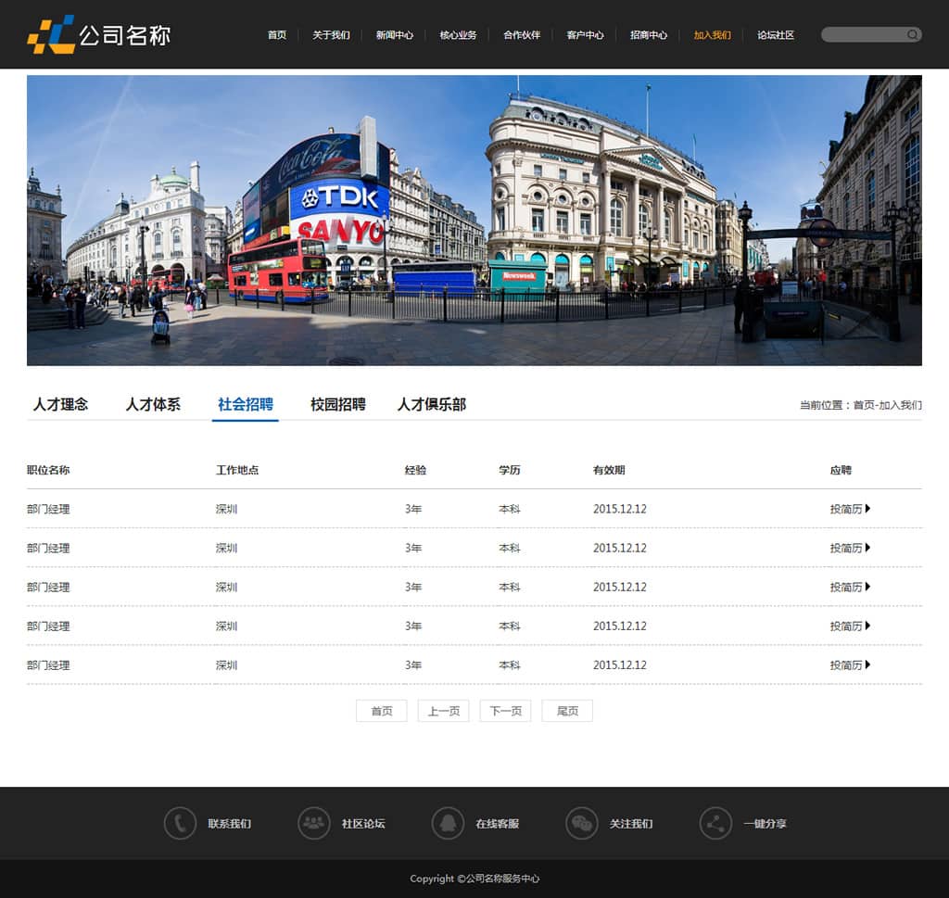Select the 校园招聘 tab
Screen dimensions: 949x898
click(337, 404)
